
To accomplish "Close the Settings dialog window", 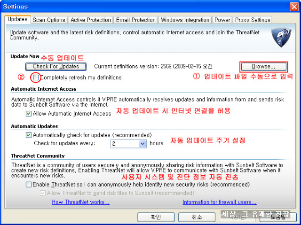I will pos(294,7).
